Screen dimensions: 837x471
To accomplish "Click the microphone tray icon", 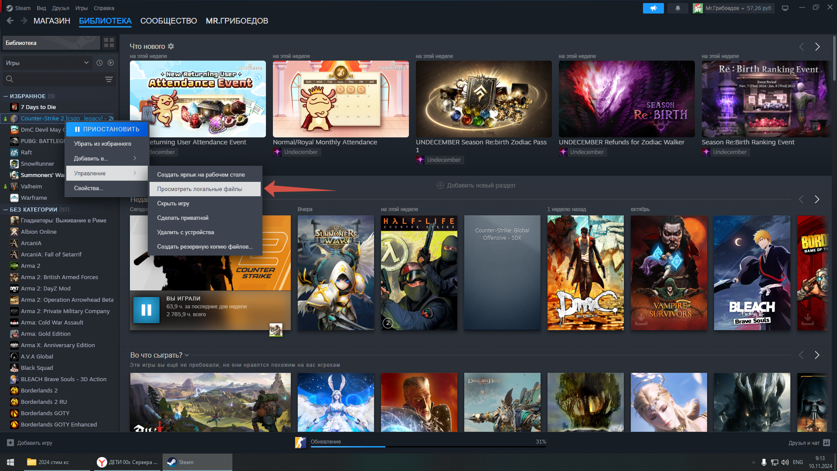I will coord(764,462).
